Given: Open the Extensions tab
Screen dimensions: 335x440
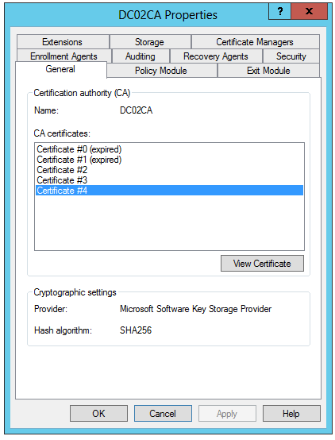Looking at the screenshot, I should point(63,42).
